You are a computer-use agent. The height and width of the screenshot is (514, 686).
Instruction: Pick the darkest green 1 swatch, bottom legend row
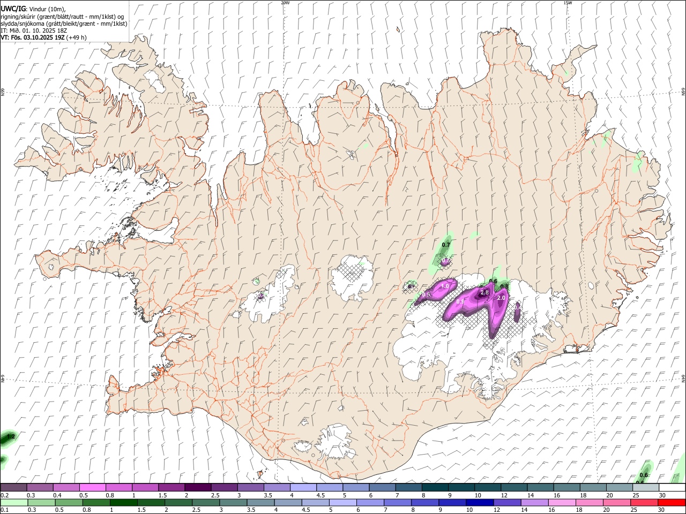(123, 502)
